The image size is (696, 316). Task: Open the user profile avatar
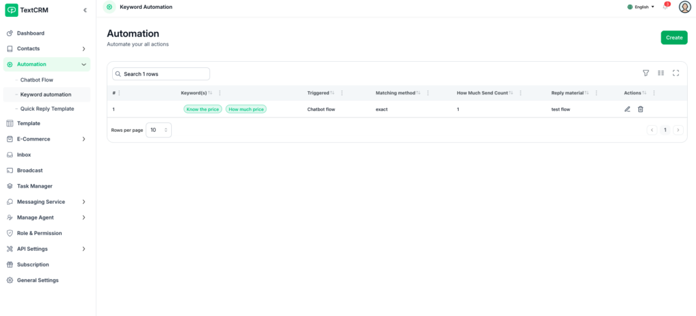click(684, 7)
